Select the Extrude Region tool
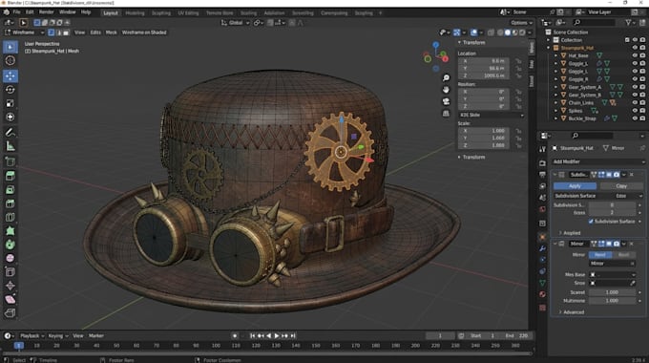649x363 pixels. tap(10, 176)
